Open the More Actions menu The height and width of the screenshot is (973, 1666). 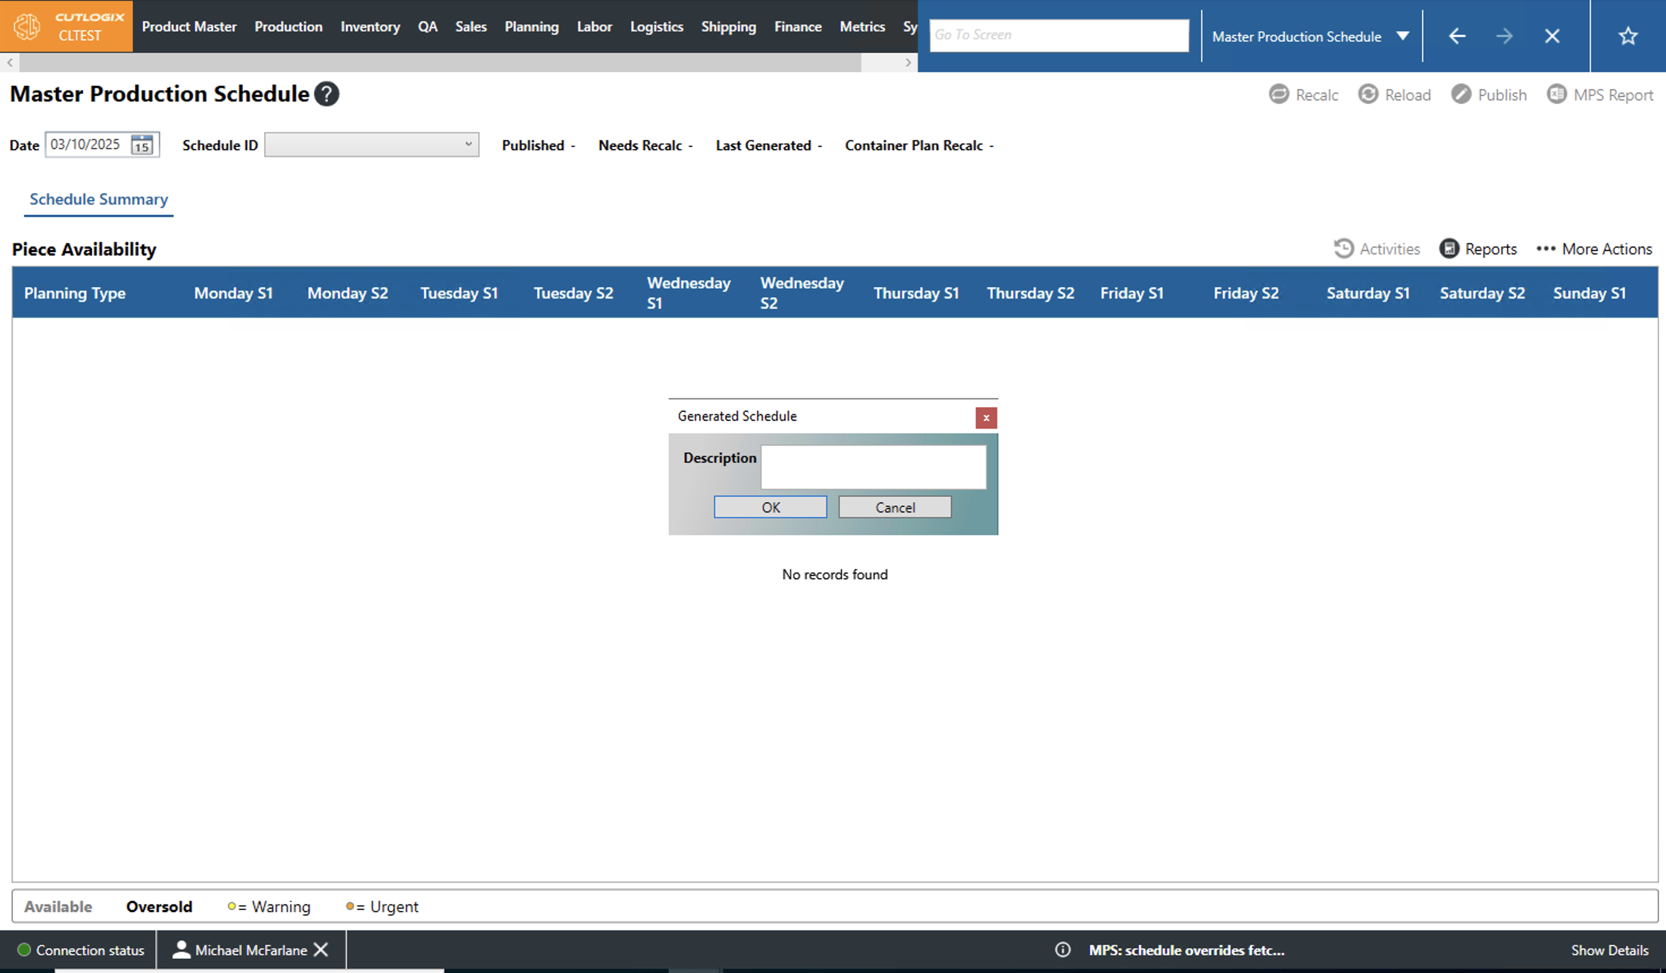click(x=1593, y=249)
